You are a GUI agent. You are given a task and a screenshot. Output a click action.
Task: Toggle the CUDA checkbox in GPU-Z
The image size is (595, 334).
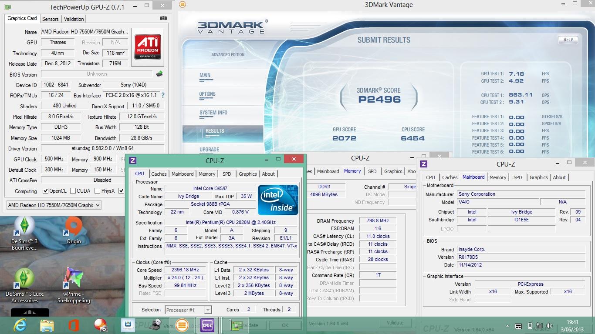point(73,191)
